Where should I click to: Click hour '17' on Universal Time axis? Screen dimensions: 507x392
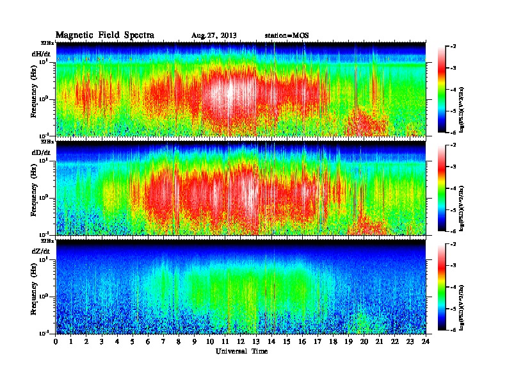coord(318,341)
